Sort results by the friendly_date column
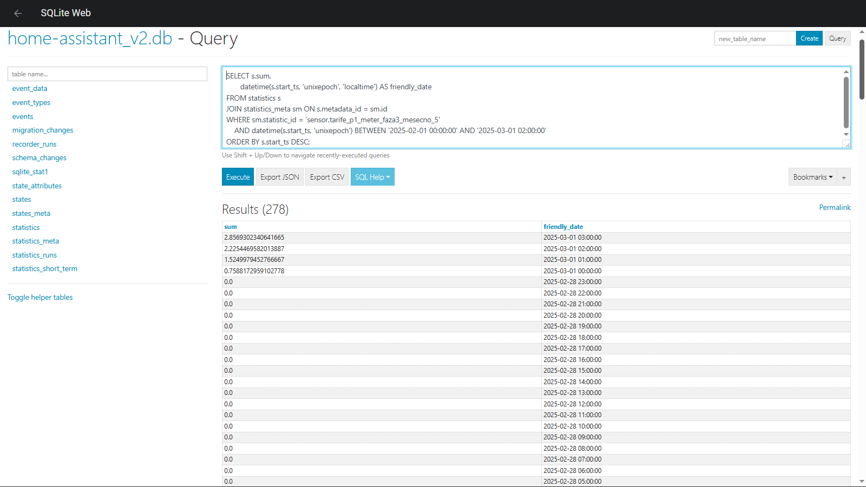This screenshot has height=487, width=866. click(x=563, y=226)
